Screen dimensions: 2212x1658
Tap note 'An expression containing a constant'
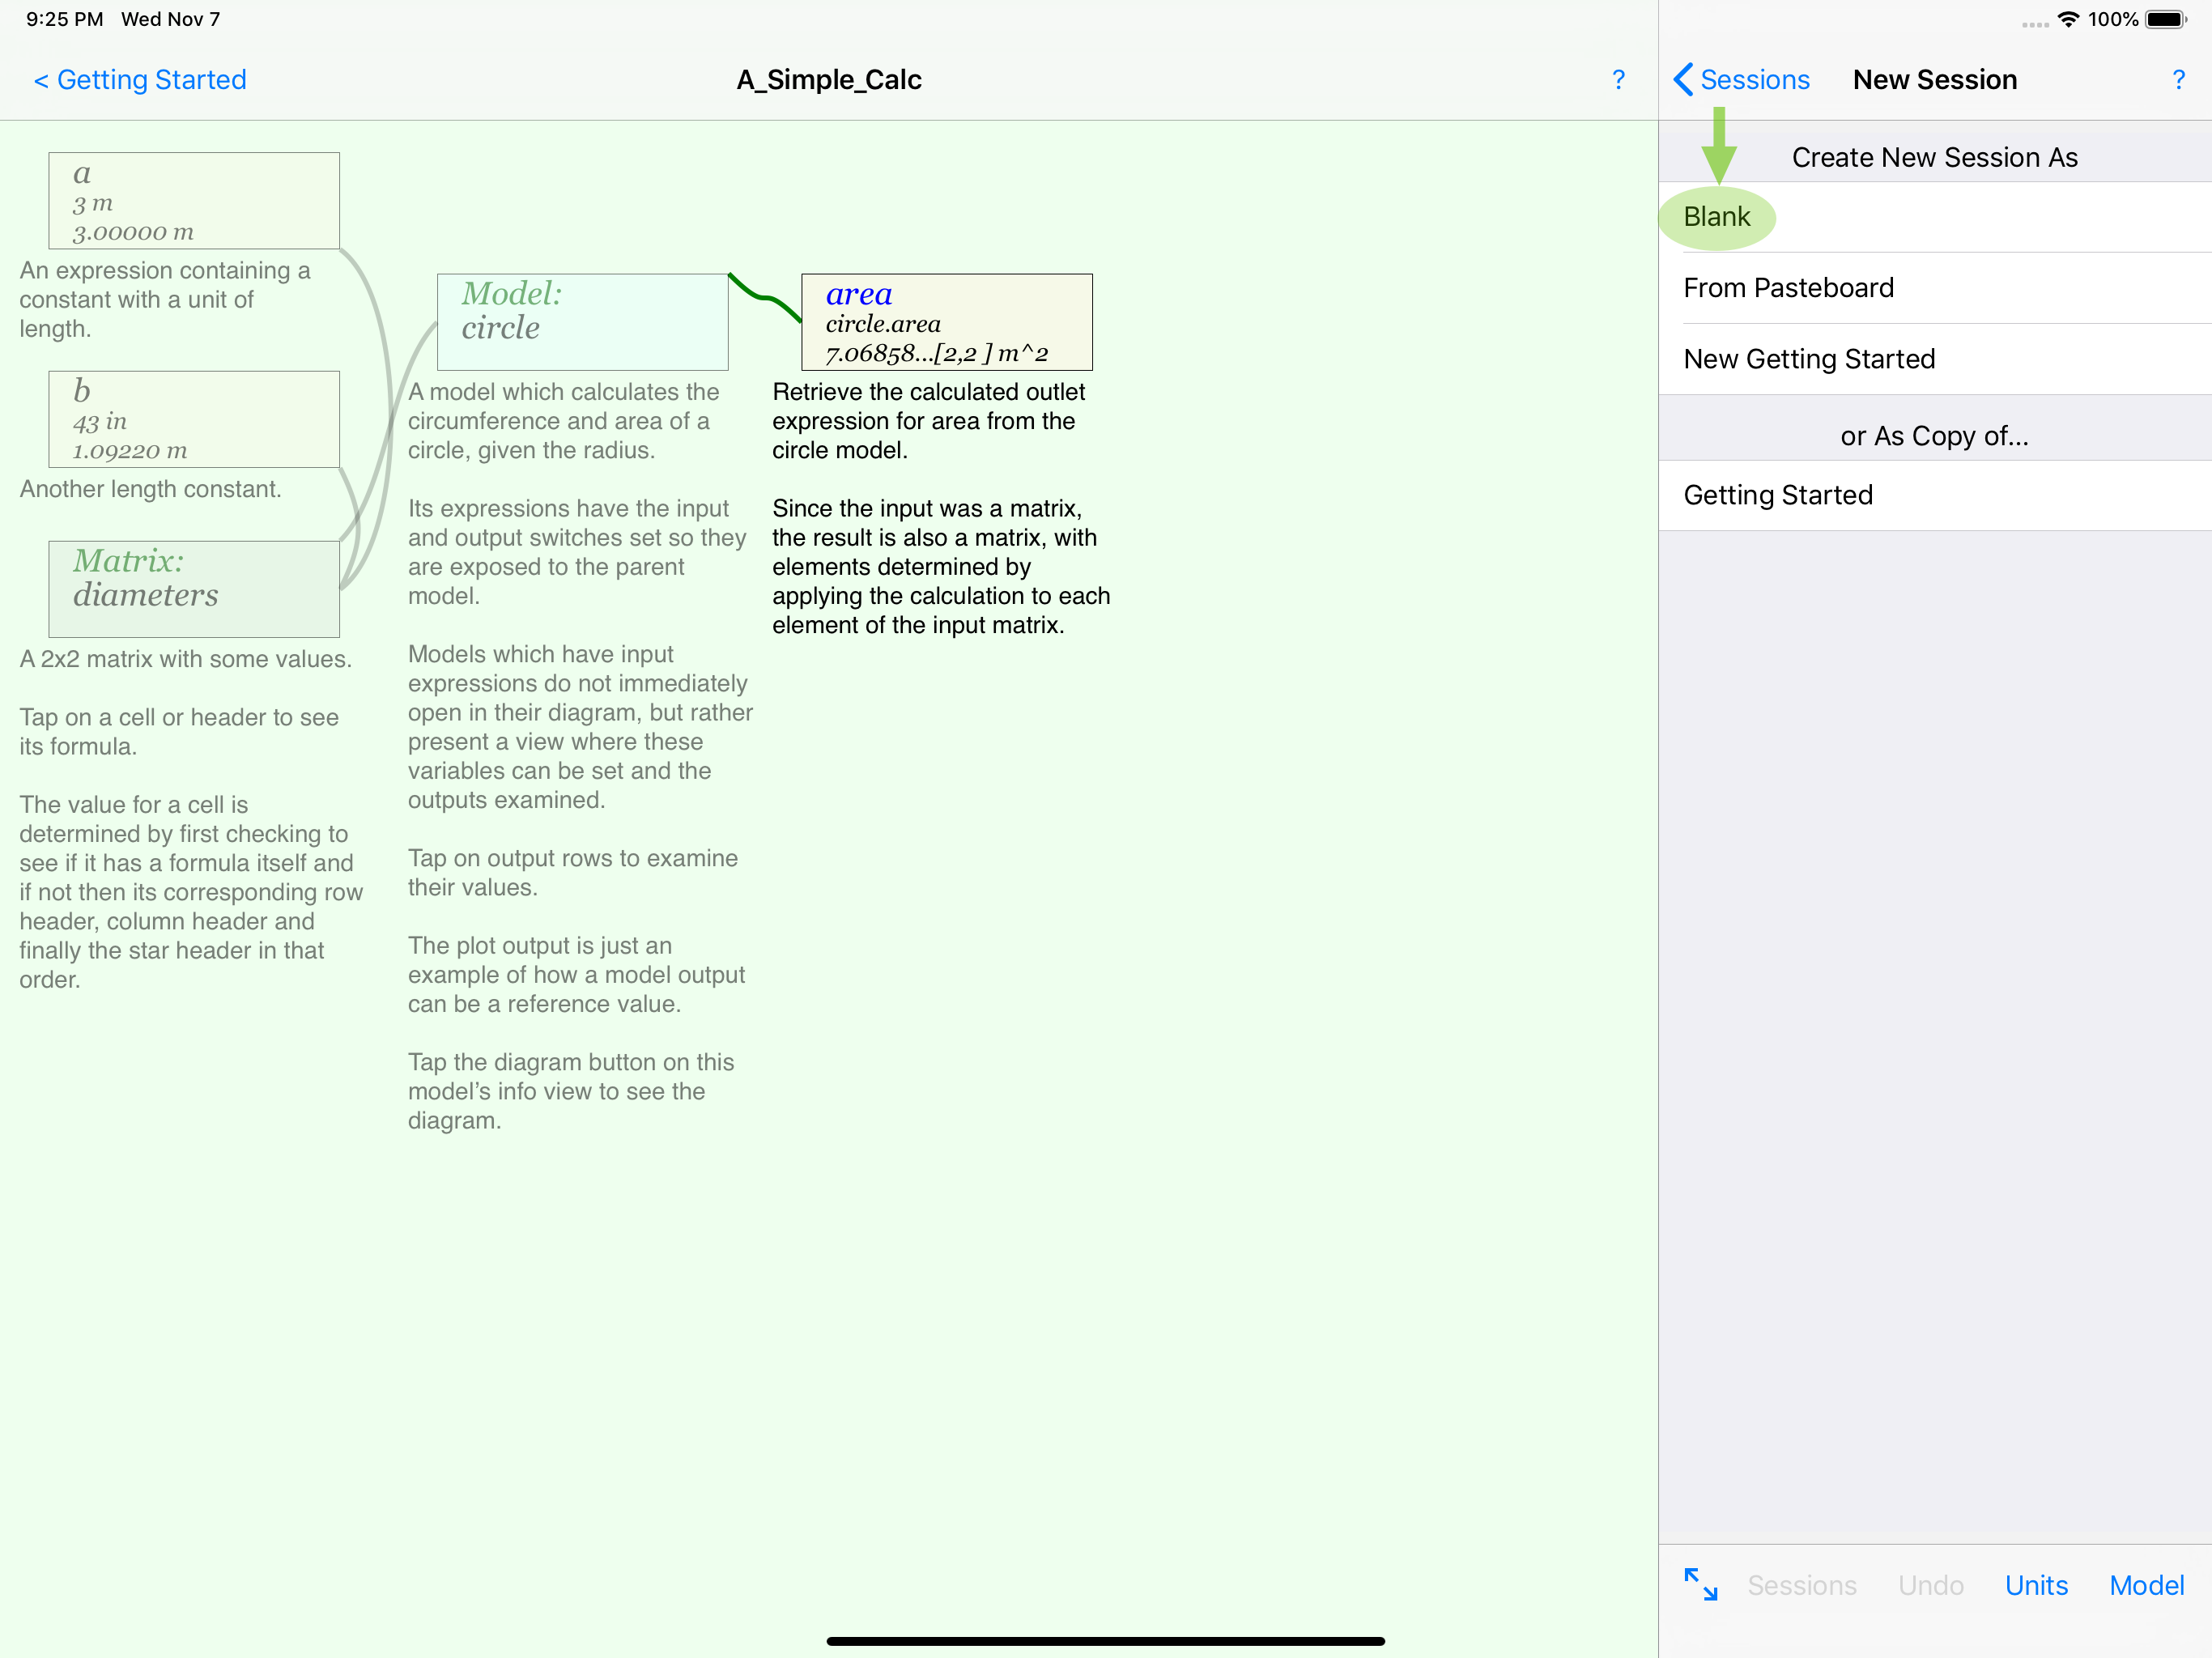[165, 299]
